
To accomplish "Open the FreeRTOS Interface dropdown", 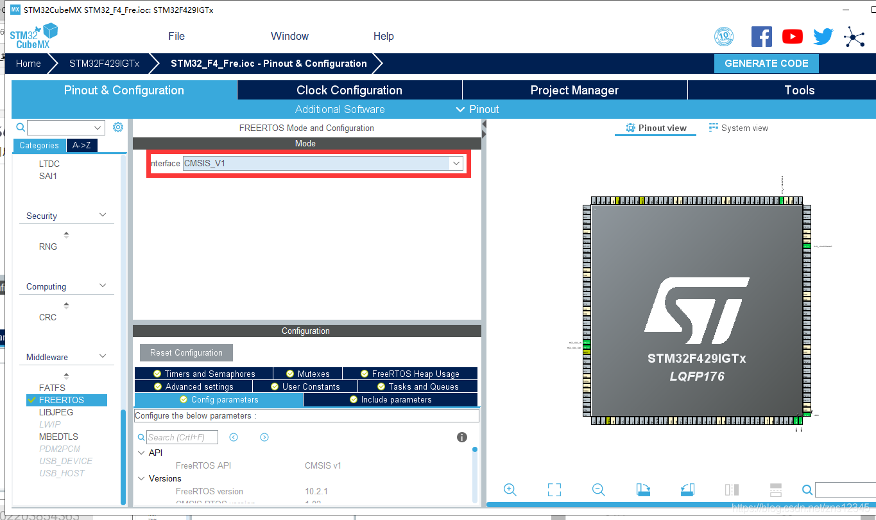I will (x=456, y=163).
